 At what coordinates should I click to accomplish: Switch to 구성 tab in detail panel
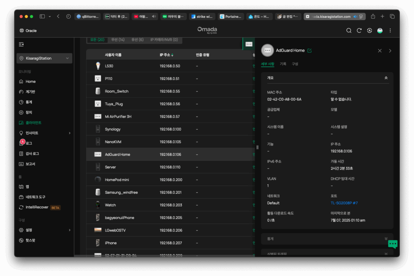coord(295,64)
